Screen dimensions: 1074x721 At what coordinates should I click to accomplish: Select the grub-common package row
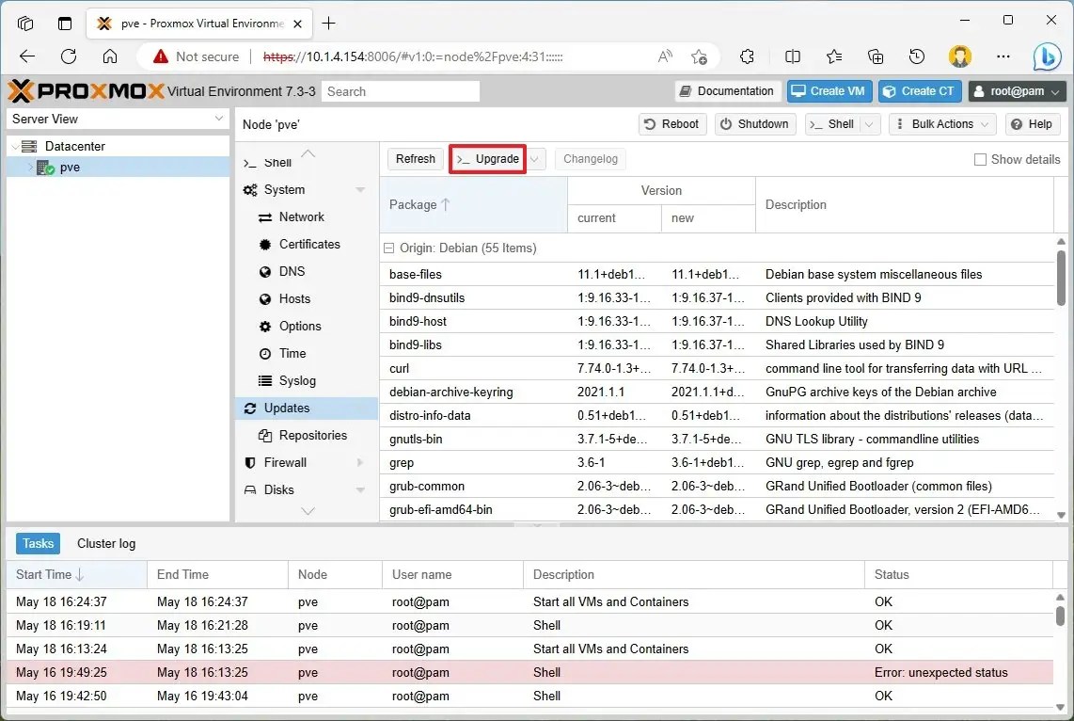click(717, 486)
